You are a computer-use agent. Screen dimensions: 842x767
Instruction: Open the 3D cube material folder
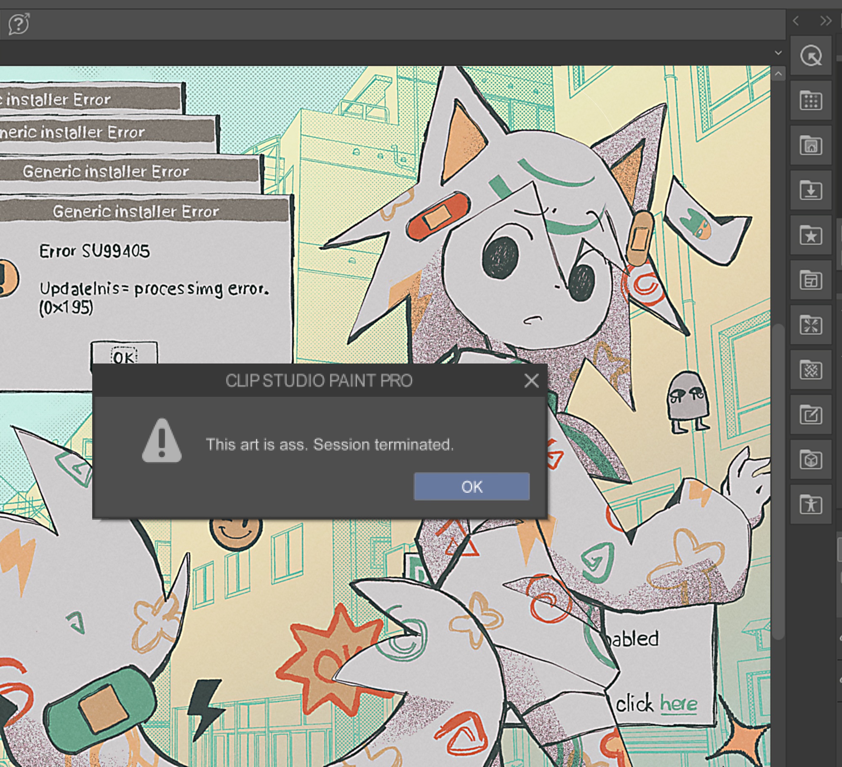tap(810, 460)
